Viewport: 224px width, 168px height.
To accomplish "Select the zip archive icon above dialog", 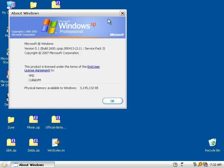I will [x=56, y=4].
